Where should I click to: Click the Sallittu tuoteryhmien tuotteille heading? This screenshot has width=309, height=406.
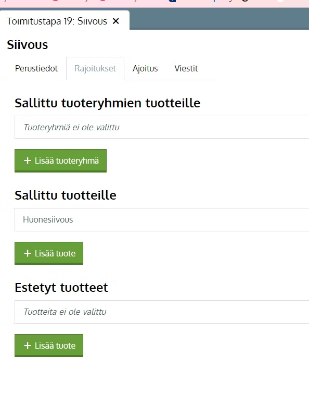[108, 103]
